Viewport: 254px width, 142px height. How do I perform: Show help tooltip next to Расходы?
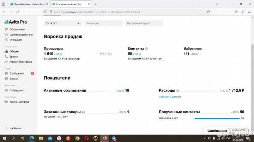pos(178,91)
